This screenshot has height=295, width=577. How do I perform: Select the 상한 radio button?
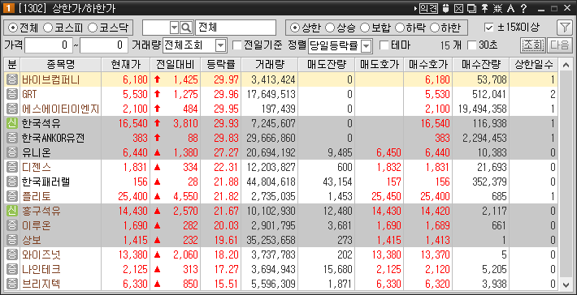tap(294, 28)
